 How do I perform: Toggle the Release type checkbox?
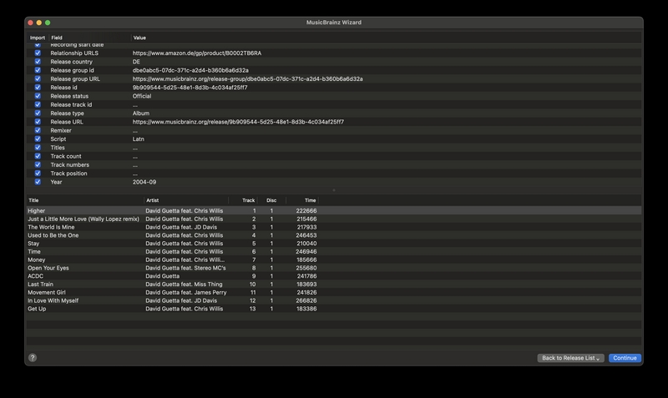(38, 113)
